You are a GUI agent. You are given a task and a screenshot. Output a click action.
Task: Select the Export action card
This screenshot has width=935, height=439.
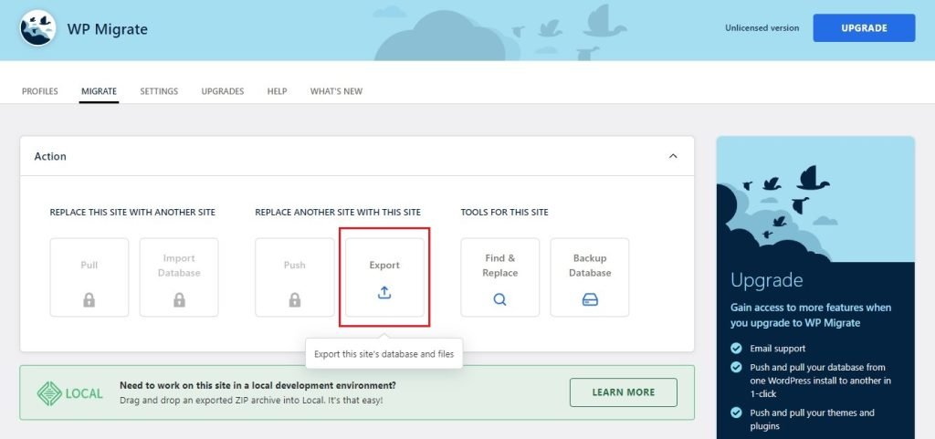click(x=384, y=277)
